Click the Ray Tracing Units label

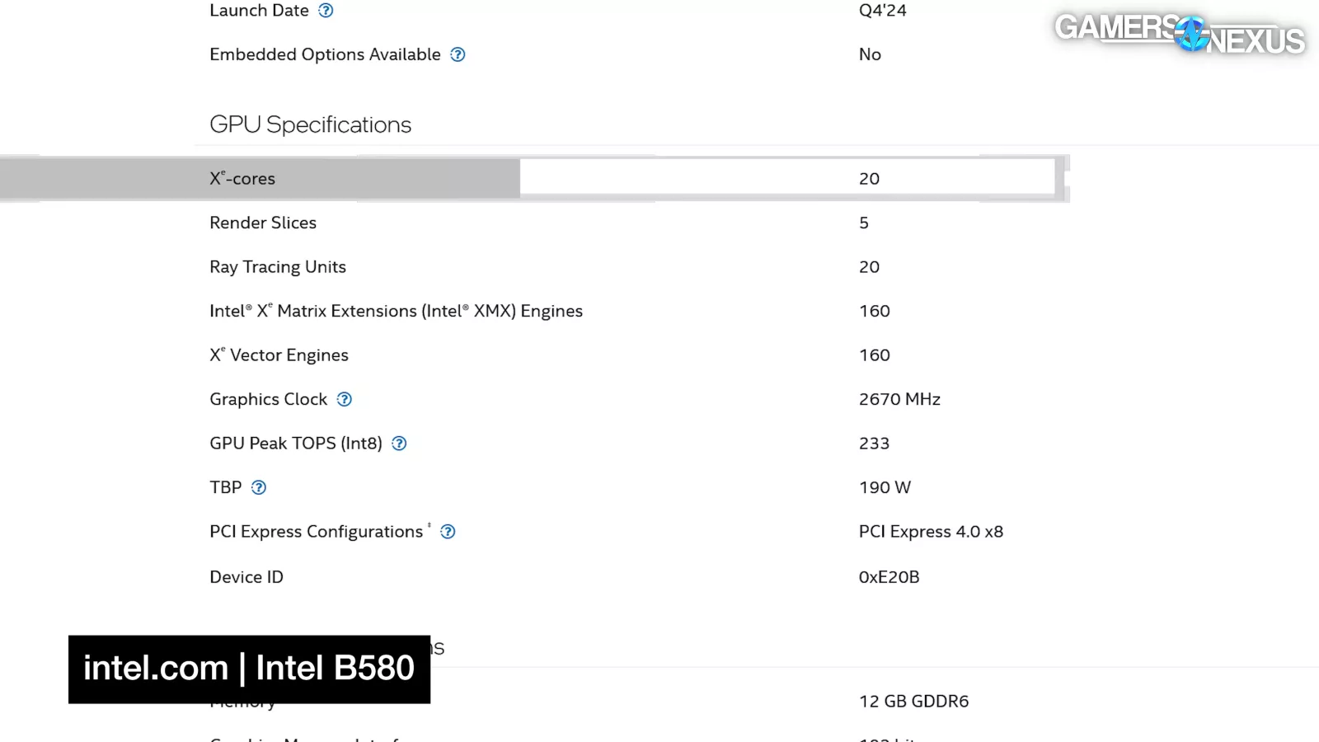tap(278, 267)
